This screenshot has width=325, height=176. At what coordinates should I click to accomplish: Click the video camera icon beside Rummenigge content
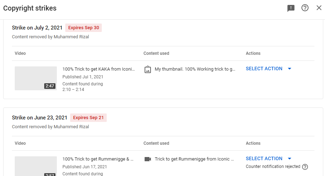tap(148, 159)
